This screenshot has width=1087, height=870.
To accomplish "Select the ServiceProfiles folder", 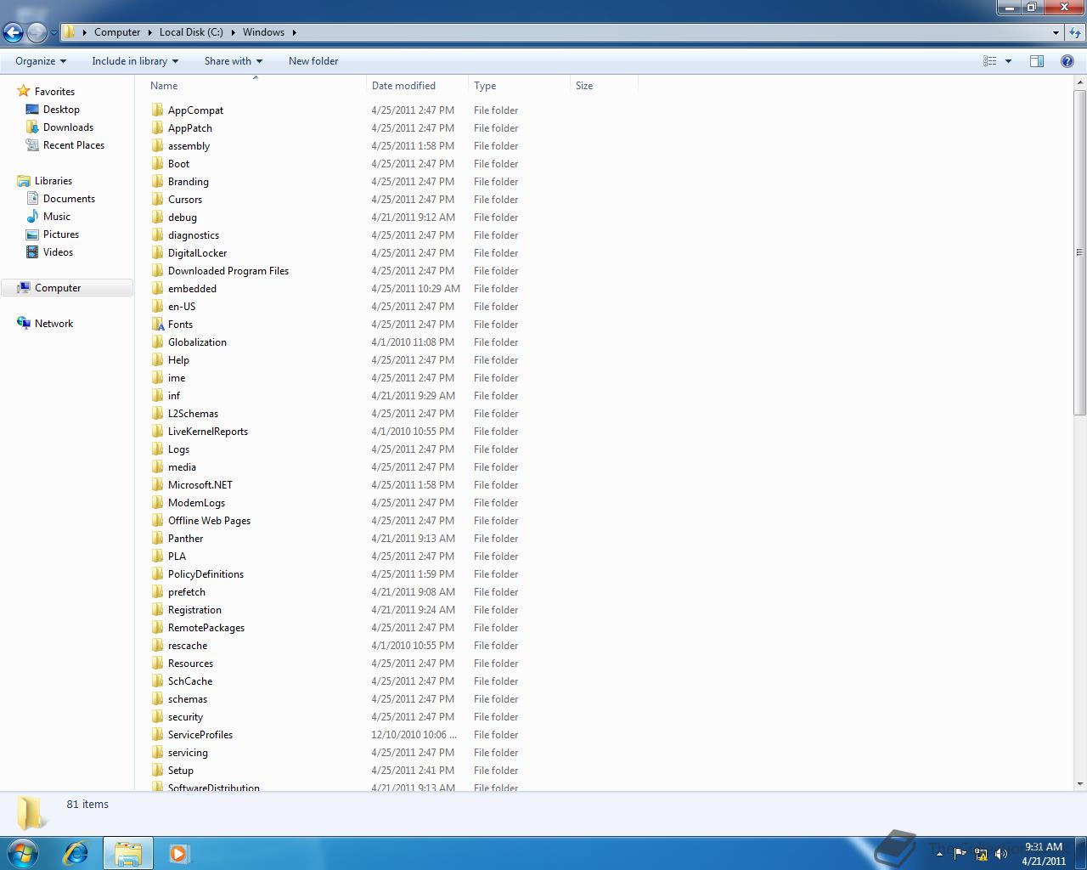I will [x=200, y=735].
